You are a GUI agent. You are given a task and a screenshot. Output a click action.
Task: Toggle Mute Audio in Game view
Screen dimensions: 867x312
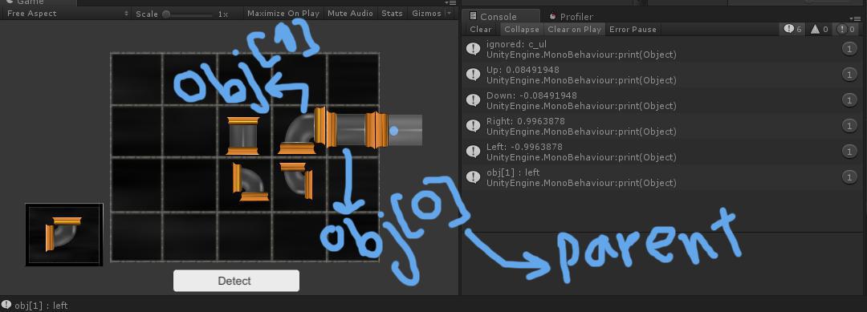click(x=350, y=14)
